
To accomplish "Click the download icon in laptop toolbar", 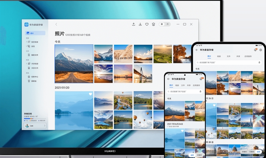I will point(140,24).
